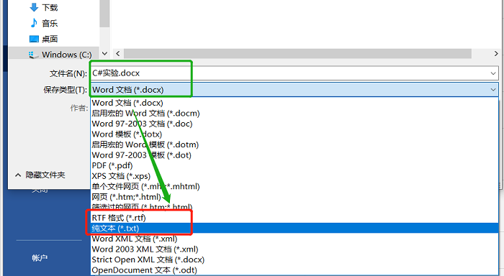This screenshot has width=504, height=276.
Task: Select 单个文件网页 (*.mht;*.mhtml)
Action: [x=294, y=186]
